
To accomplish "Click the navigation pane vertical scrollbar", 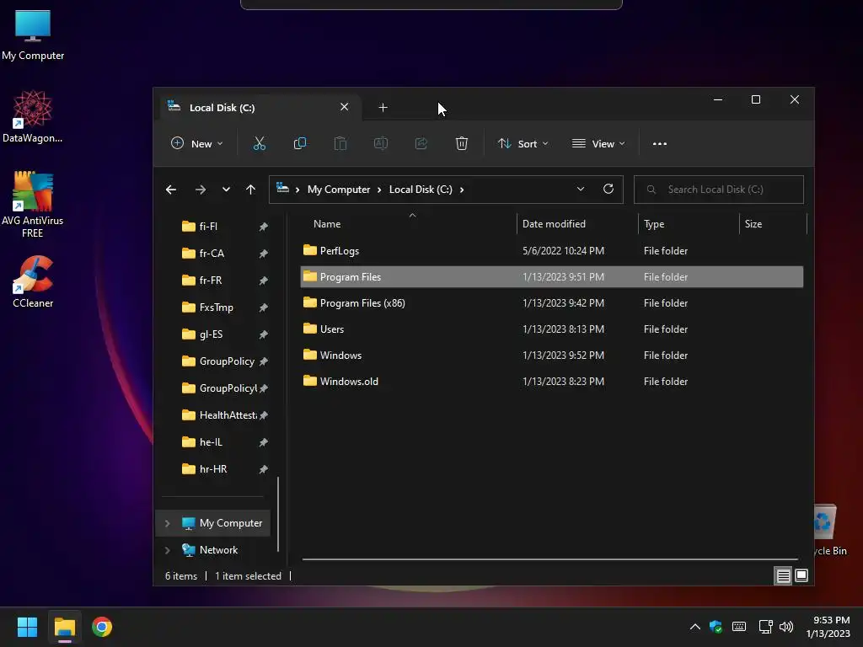I will [278, 514].
